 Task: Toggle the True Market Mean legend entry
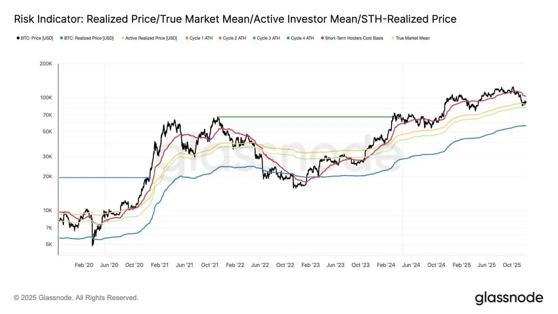tap(409, 38)
